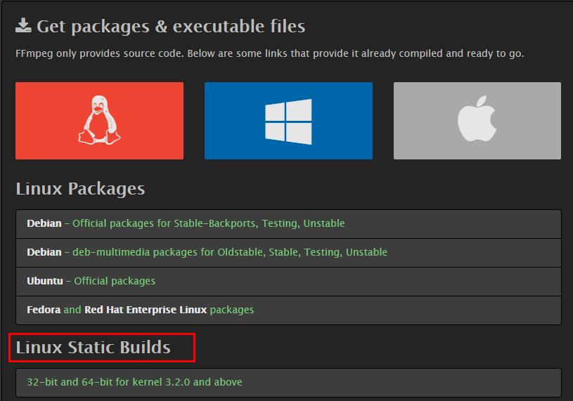Click the download icon beside the heading
This screenshot has height=401, width=573.
tap(23, 27)
